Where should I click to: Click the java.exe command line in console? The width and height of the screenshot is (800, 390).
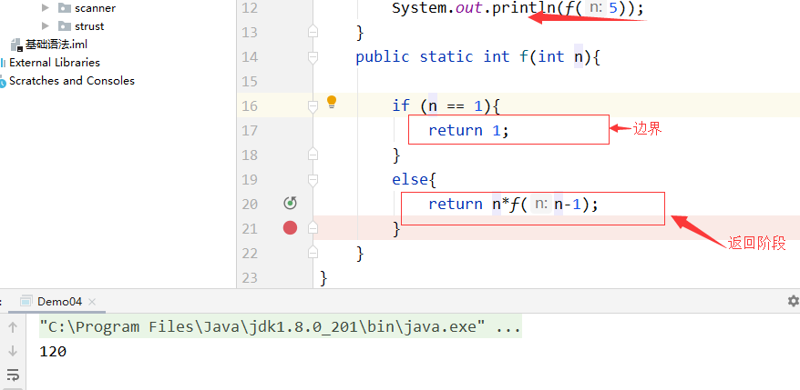point(280,326)
